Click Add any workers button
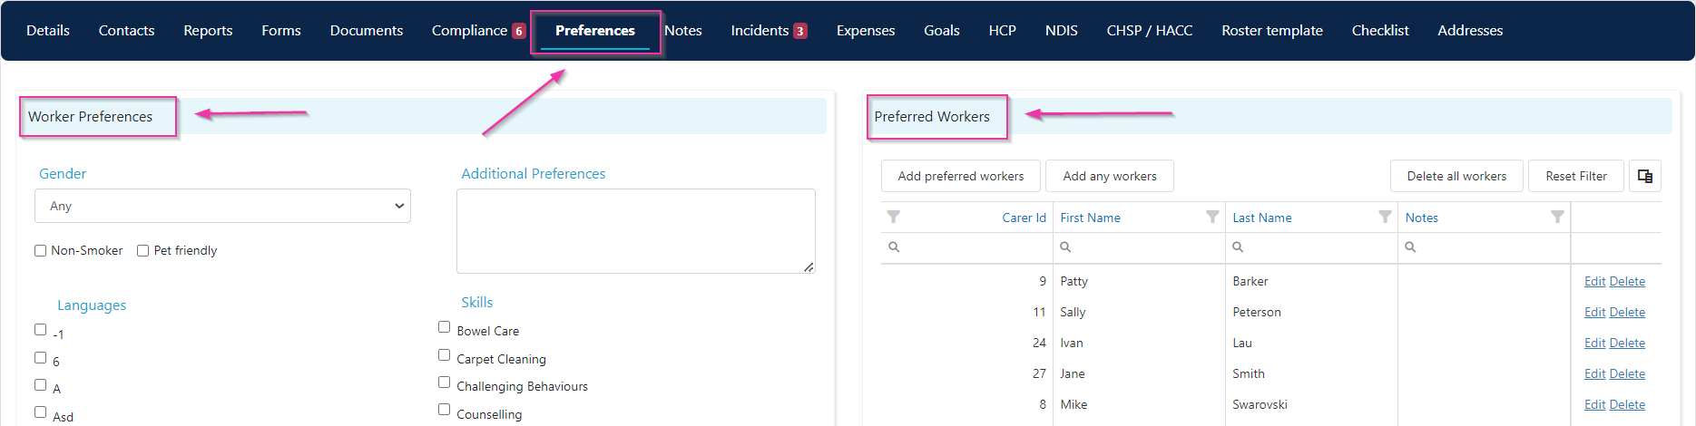This screenshot has width=1696, height=426. click(1110, 176)
